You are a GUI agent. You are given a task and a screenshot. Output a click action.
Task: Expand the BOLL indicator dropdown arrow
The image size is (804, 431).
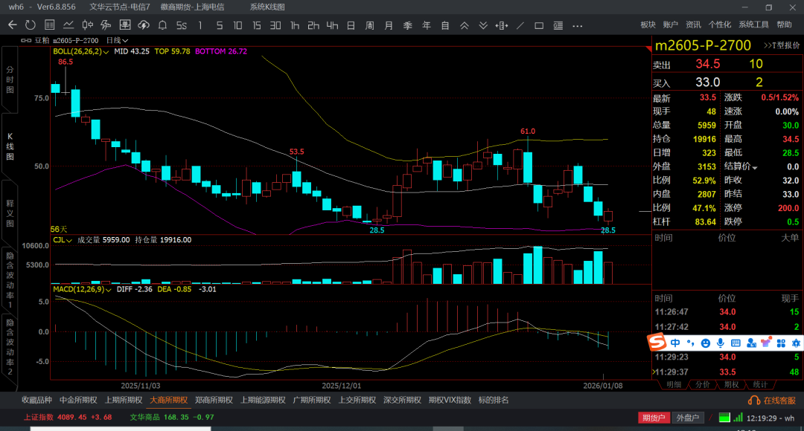[106, 52]
